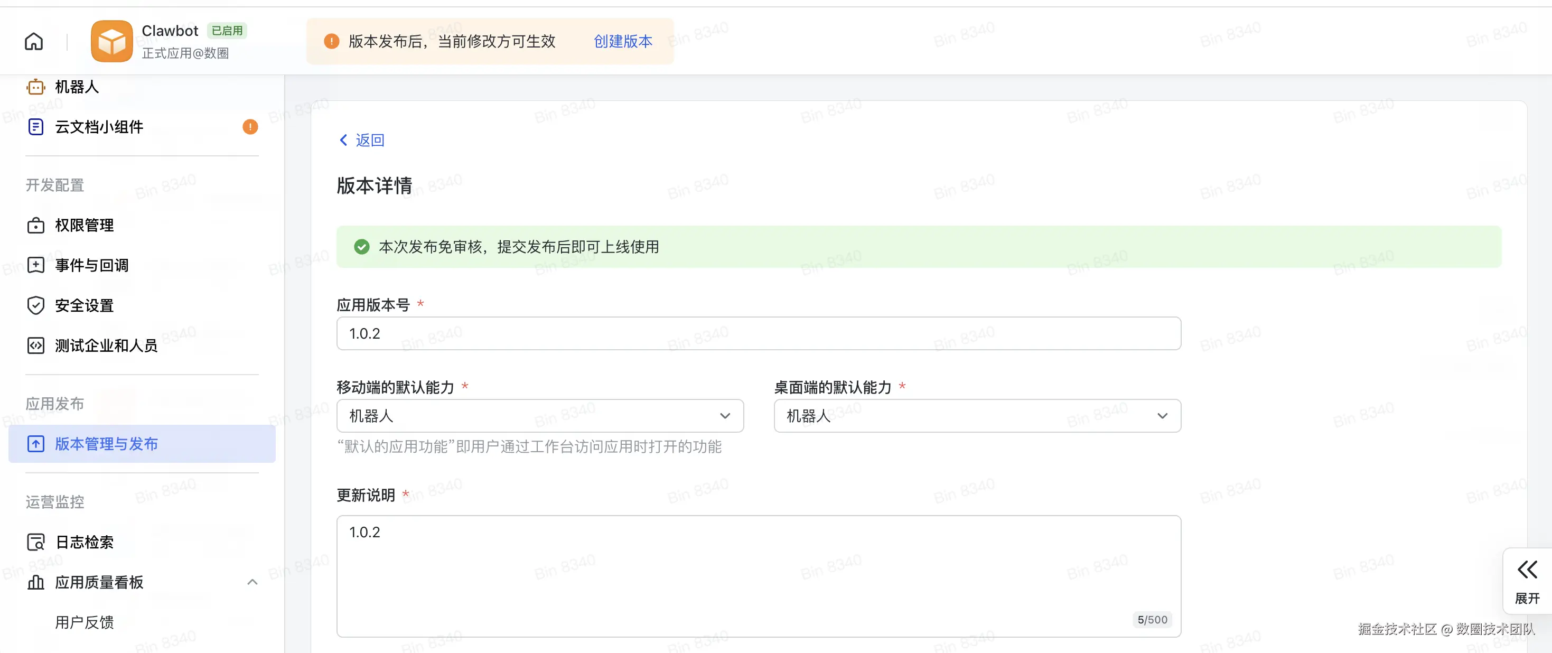The image size is (1552, 653).
Task: Collapse the 应用质量看板 section chevron
Action: pos(253,582)
